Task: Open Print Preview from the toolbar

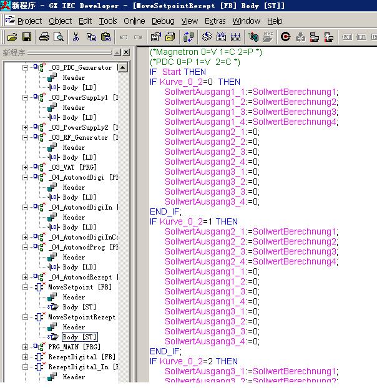Action: pyautogui.click(x=59, y=37)
